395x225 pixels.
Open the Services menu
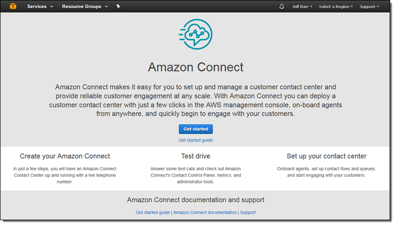(40, 6)
